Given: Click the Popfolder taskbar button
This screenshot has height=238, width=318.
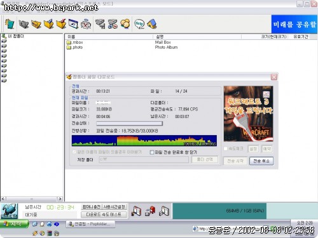Looking at the screenshot, I should pyautogui.click(x=90, y=224).
